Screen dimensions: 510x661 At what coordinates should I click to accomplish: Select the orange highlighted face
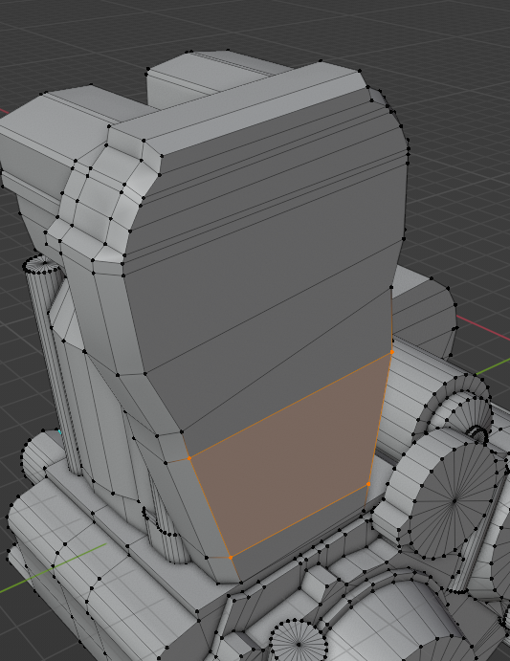(291, 453)
